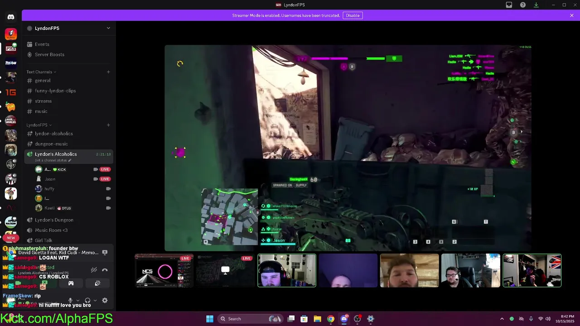This screenshot has width=580, height=326.
Task: Create channel in LyndonFPS category
Action: pos(108,125)
